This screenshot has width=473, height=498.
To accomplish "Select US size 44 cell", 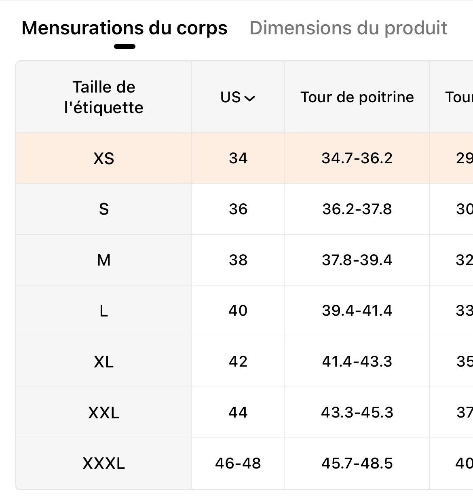I will 238,413.
